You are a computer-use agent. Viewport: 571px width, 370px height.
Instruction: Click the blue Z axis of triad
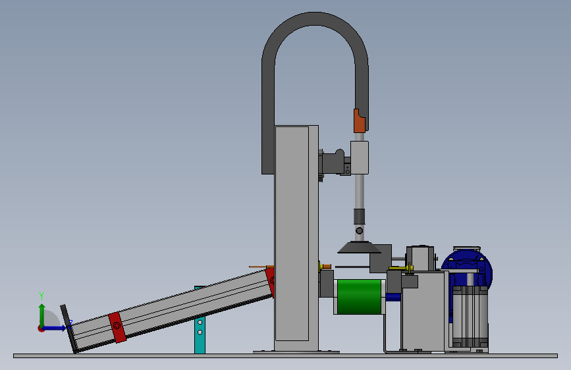[x=55, y=328]
